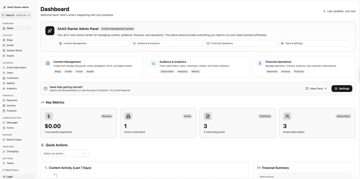Open Invoices from the Financial section
Viewport: 360px width, 179px height.
(11, 106)
